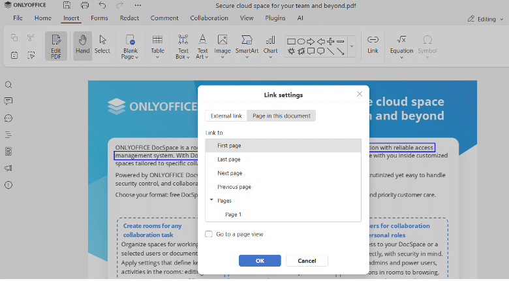This screenshot has height=281, width=509.
Task: Confirm the dialog with OK
Action: [260, 261]
